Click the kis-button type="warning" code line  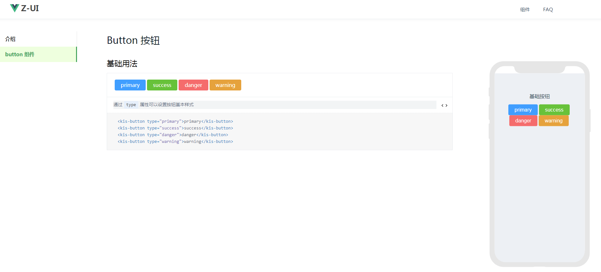point(175,142)
